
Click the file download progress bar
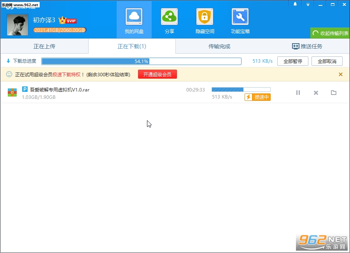(x=241, y=90)
